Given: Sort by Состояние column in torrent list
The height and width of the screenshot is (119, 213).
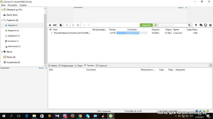Looking at the screenshot, I should click(x=132, y=30).
